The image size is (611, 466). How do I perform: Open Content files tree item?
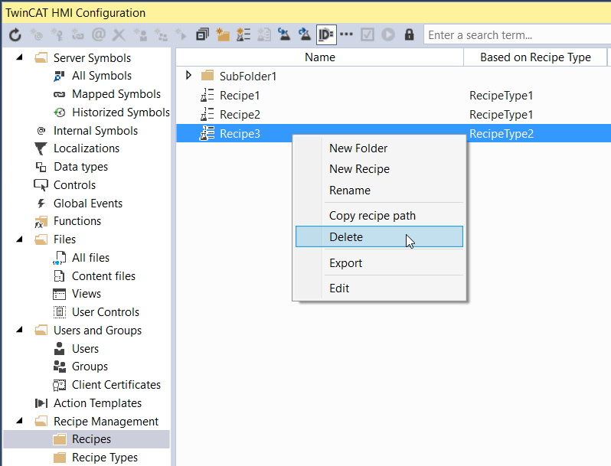(x=103, y=276)
